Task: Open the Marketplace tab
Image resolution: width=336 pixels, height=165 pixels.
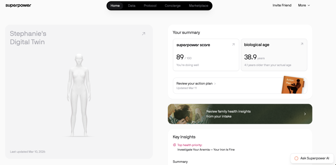Action: tap(199, 6)
